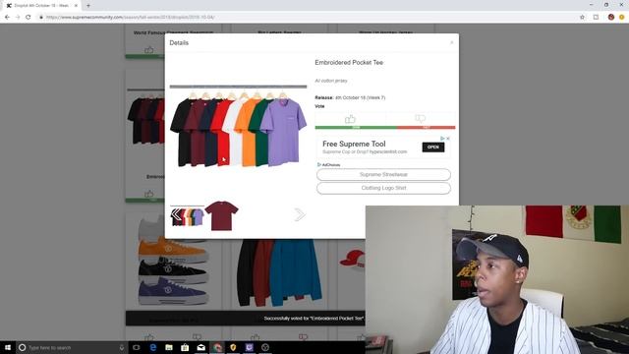
Task: Click thumbs up under long sleeve tees card
Action: point(256,337)
